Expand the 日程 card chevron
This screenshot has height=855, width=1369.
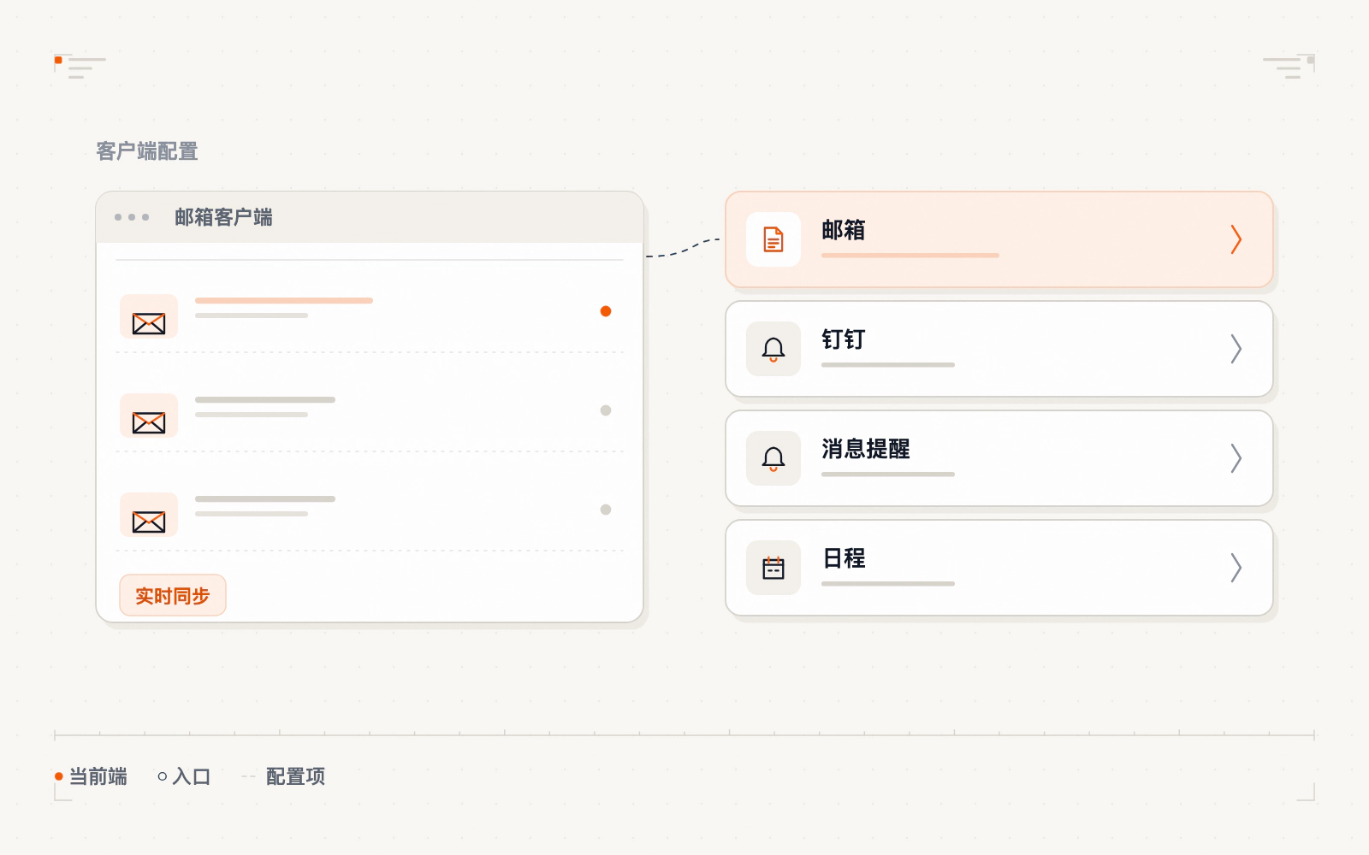point(1236,568)
